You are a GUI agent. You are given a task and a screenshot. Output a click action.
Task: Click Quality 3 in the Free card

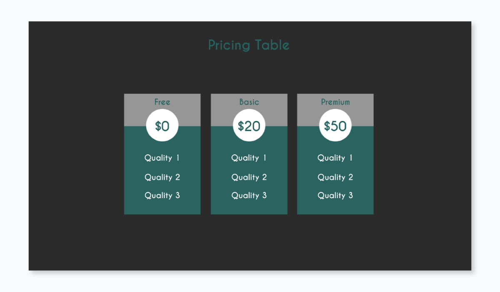(162, 195)
